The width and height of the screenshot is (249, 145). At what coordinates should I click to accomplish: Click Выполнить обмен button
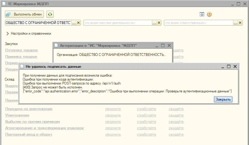pyautogui.click(x=24, y=14)
